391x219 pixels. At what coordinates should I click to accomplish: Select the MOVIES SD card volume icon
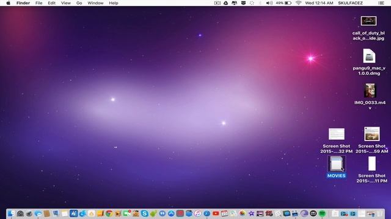tap(337, 164)
